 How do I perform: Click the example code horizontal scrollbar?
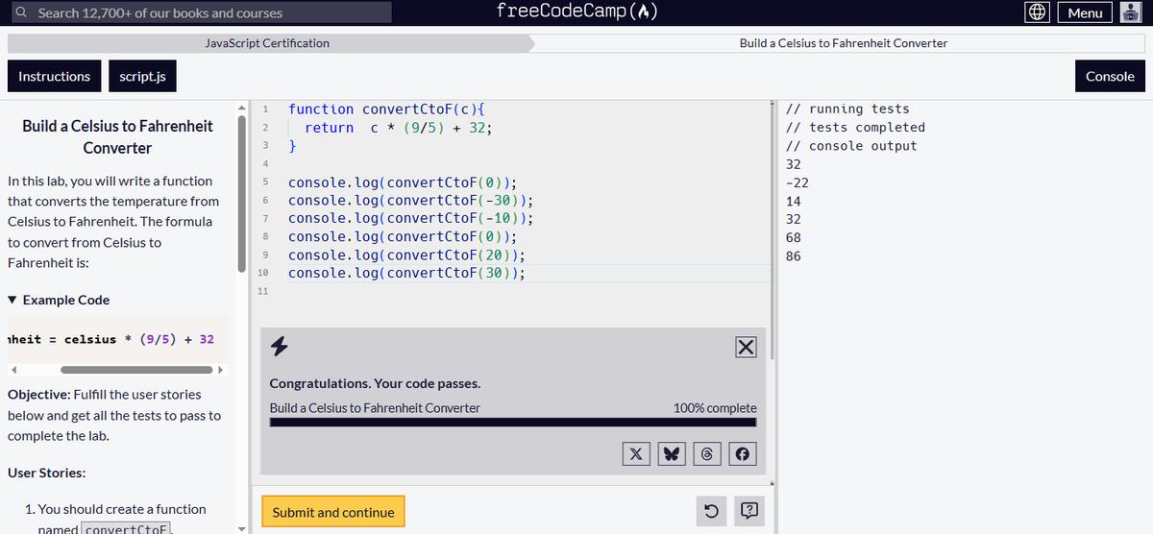pos(135,370)
